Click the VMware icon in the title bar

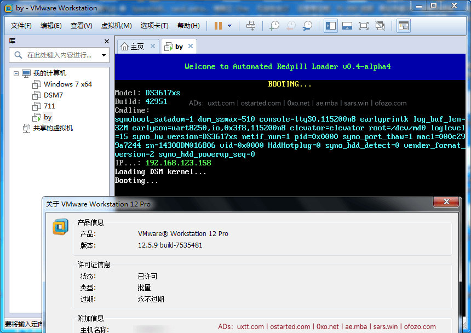(x=9, y=8)
